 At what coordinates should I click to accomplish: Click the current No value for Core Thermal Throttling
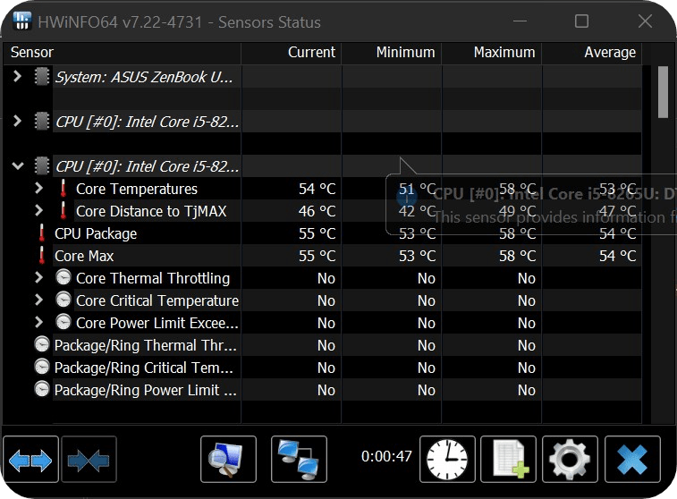(326, 278)
